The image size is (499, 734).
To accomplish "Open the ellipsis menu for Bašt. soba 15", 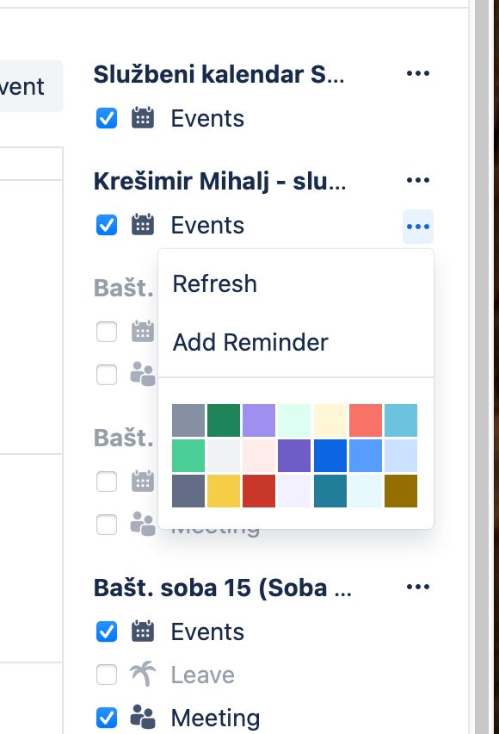I will click(x=418, y=587).
